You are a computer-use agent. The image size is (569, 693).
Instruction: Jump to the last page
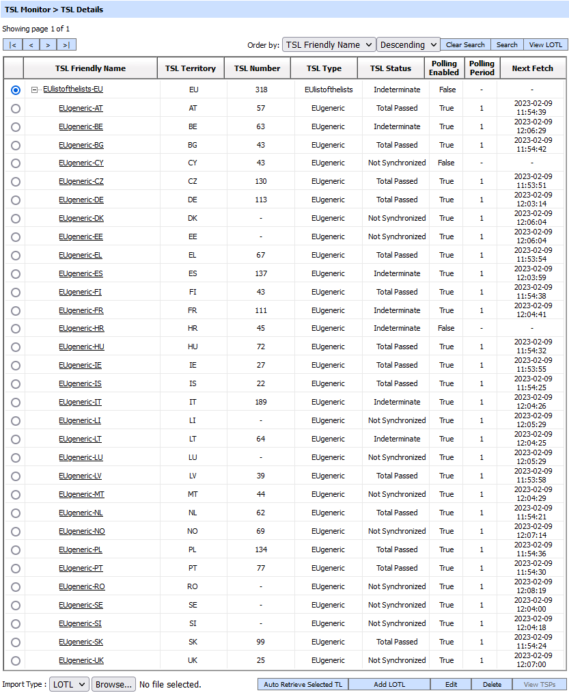(x=66, y=45)
